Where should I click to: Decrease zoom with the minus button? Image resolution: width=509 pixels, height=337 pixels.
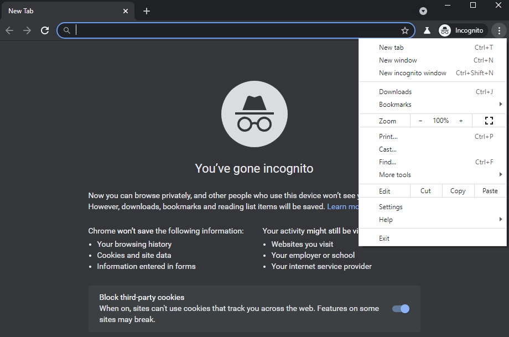(420, 121)
